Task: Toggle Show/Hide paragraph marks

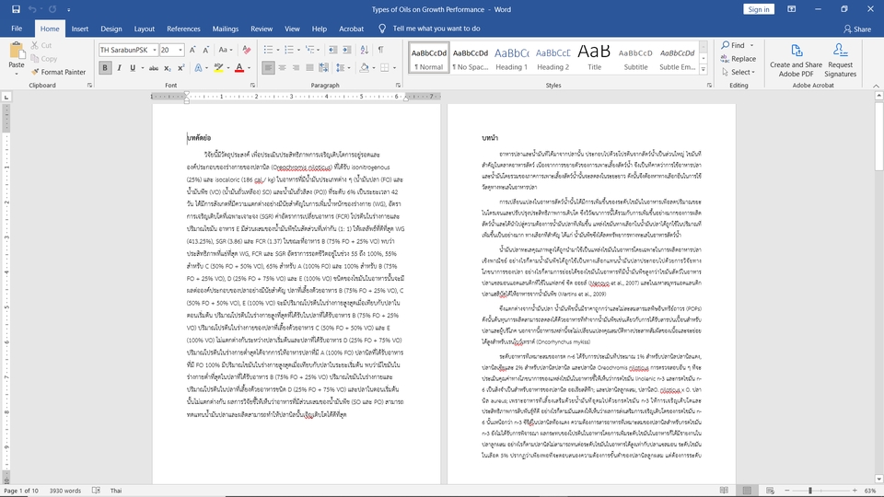Action: click(x=381, y=50)
